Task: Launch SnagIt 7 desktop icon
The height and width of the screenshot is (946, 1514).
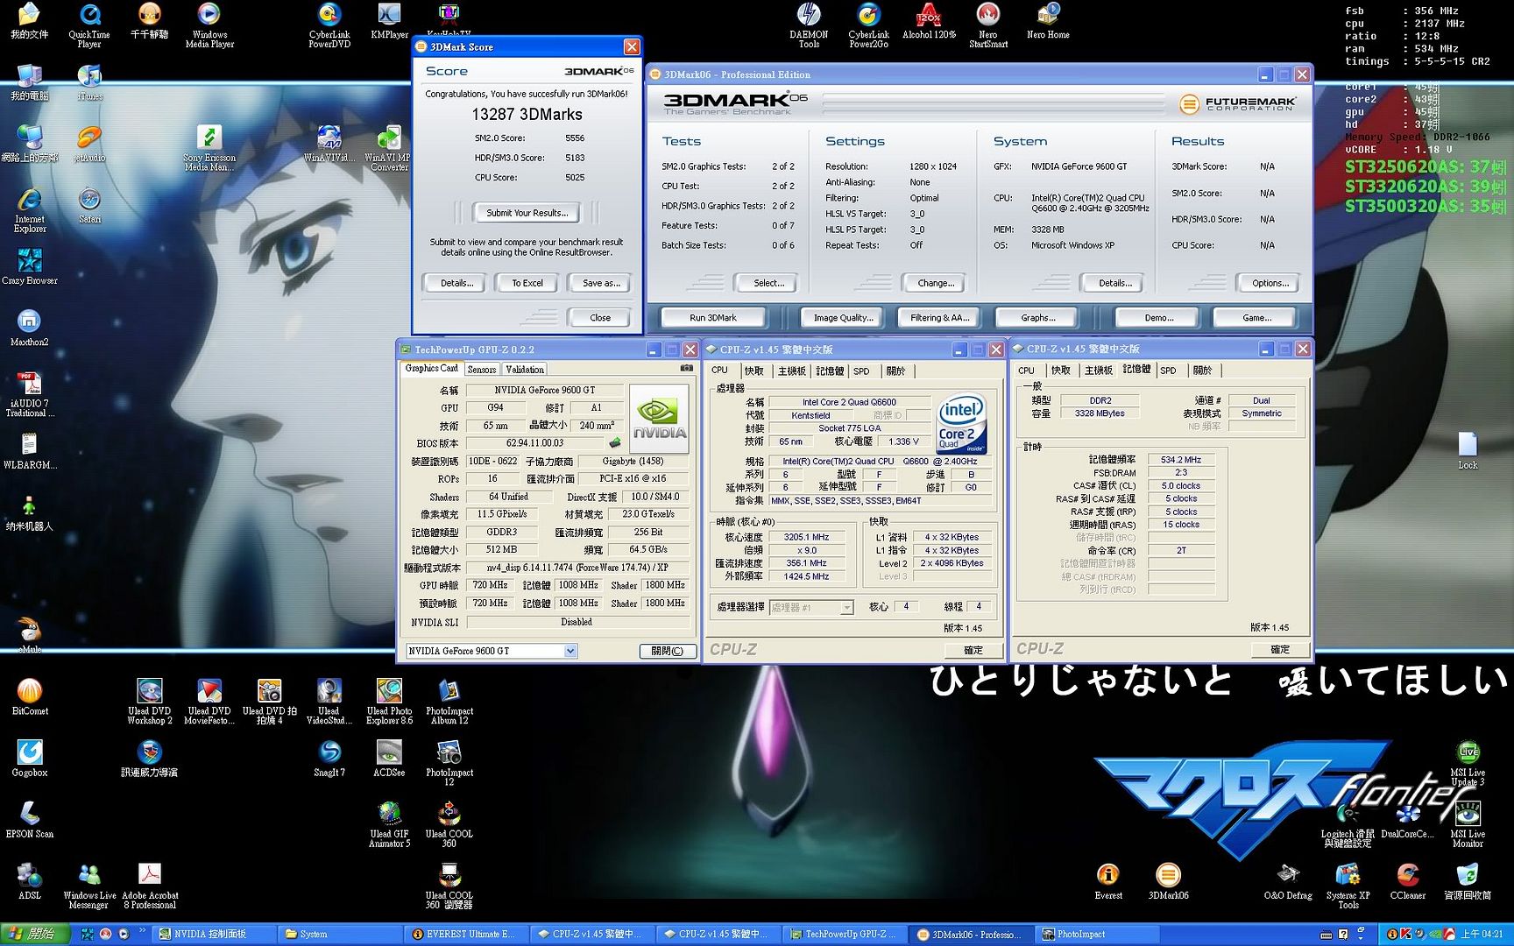Action: point(329,759)
